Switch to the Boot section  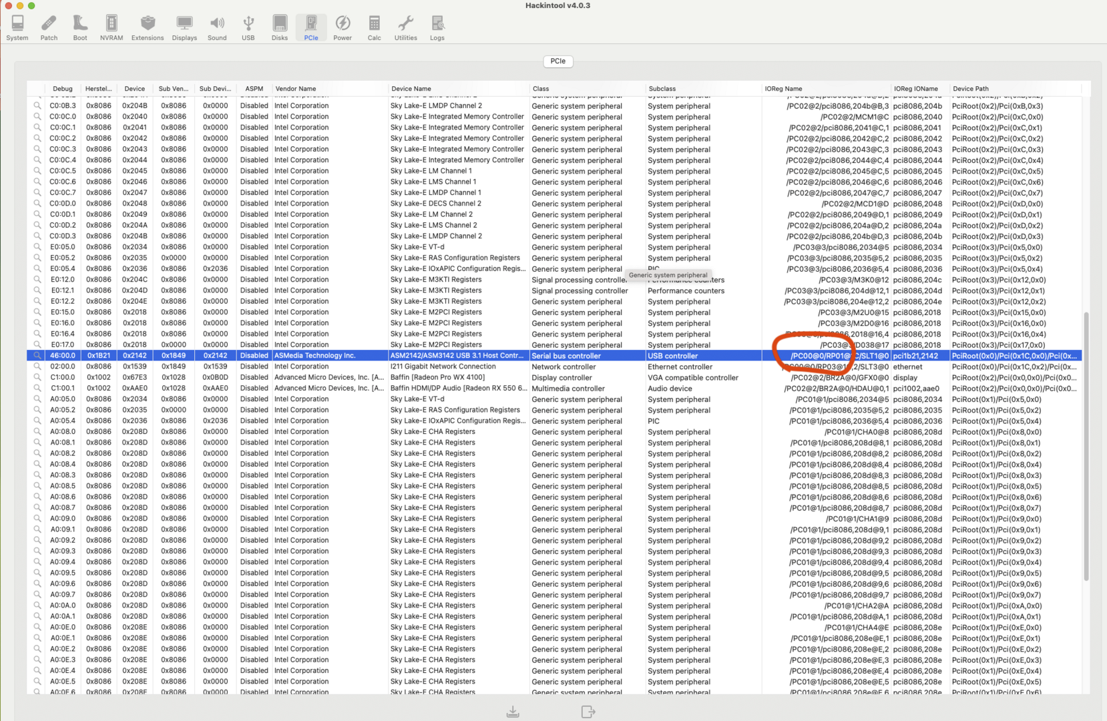click(80, 28)
